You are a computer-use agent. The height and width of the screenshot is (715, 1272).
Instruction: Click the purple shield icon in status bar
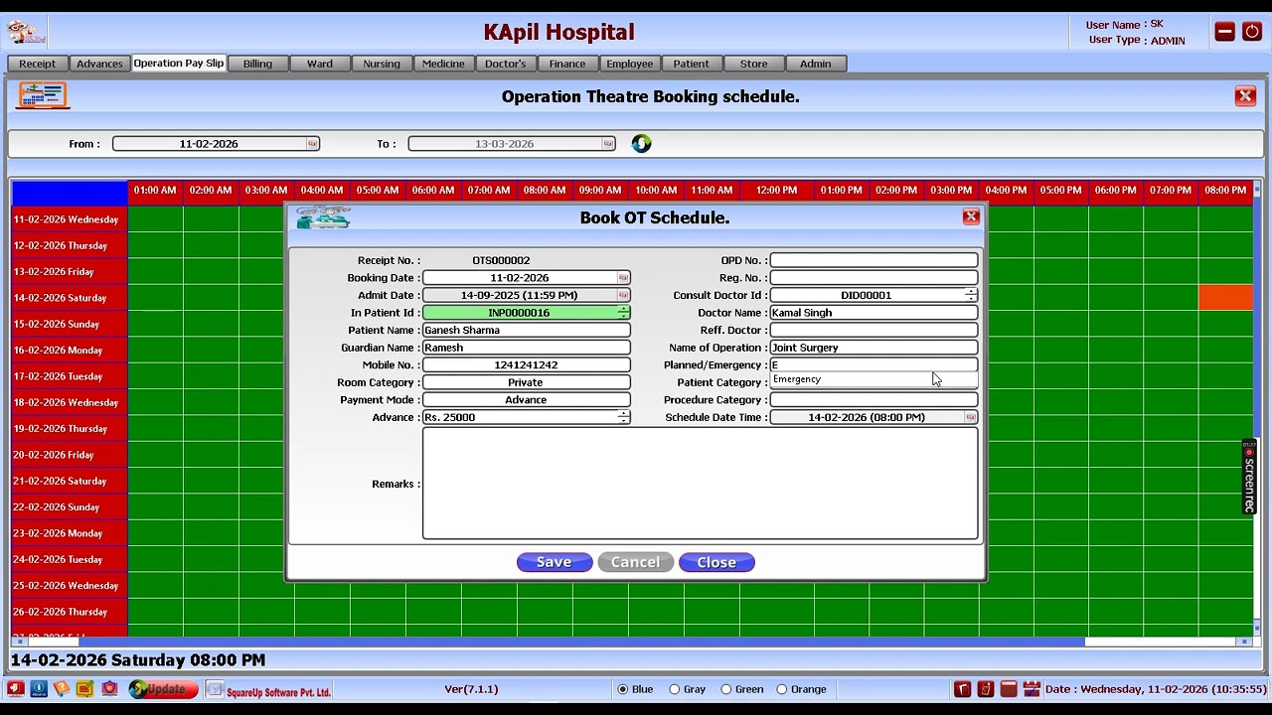tap(109, 689)
